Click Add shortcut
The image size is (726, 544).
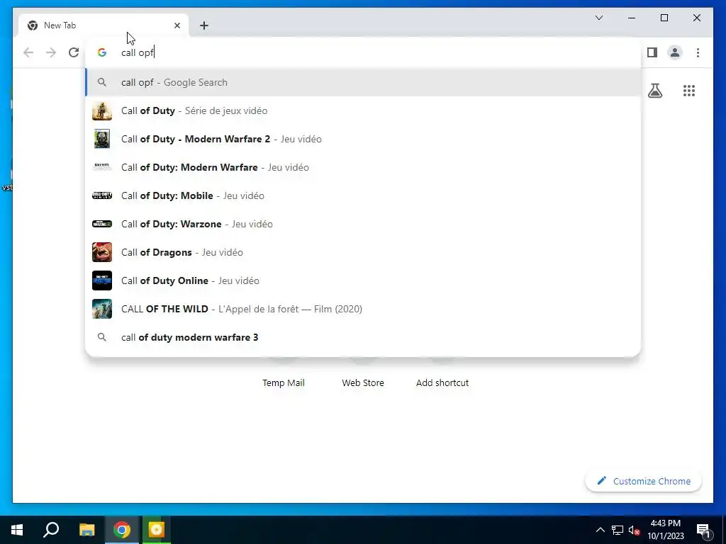[442, 382]
